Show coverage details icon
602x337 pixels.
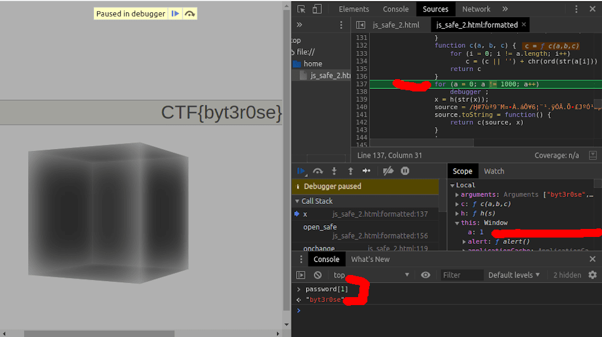[593, 155]
